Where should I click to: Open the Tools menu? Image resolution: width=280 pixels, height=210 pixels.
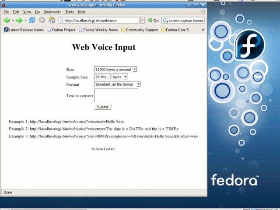coord(70,12)
